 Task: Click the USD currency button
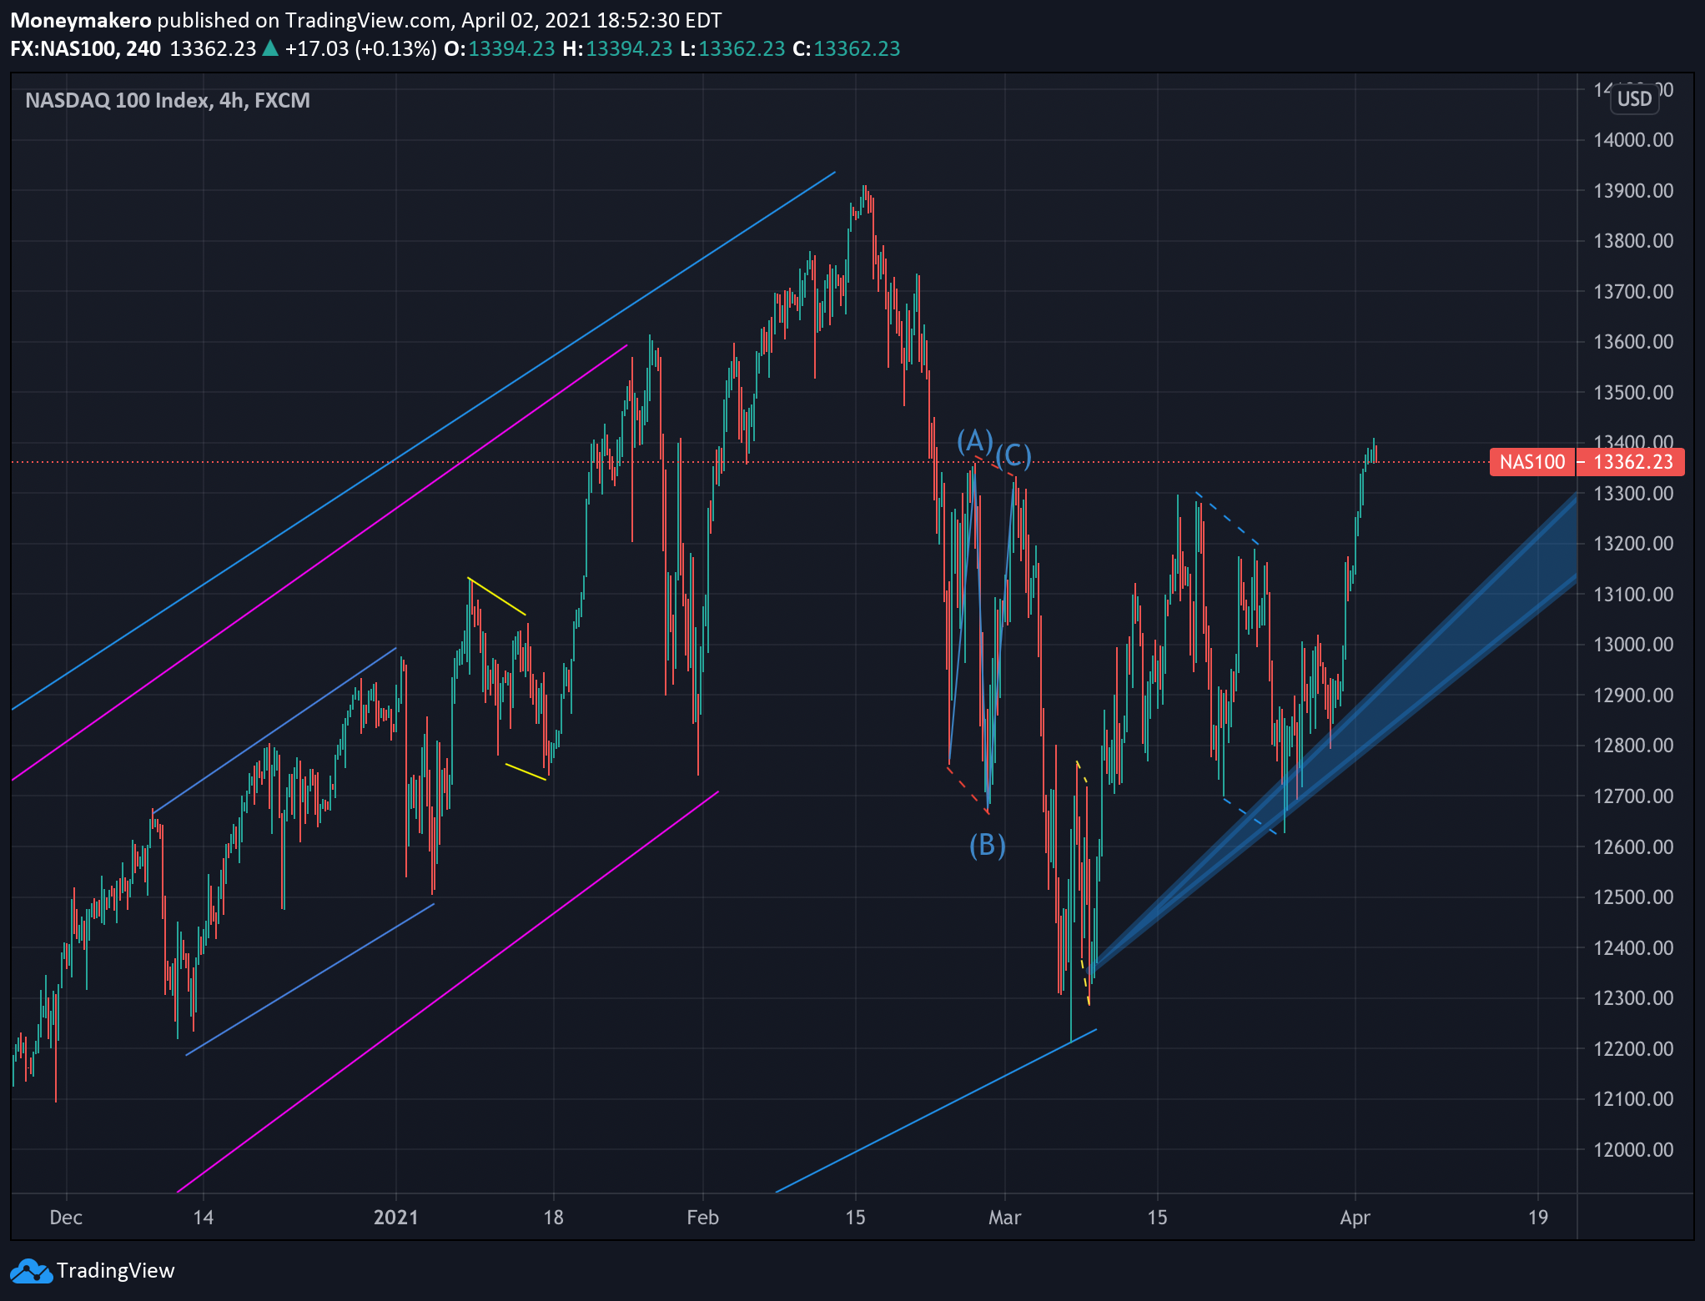(x=1634, y=98)
